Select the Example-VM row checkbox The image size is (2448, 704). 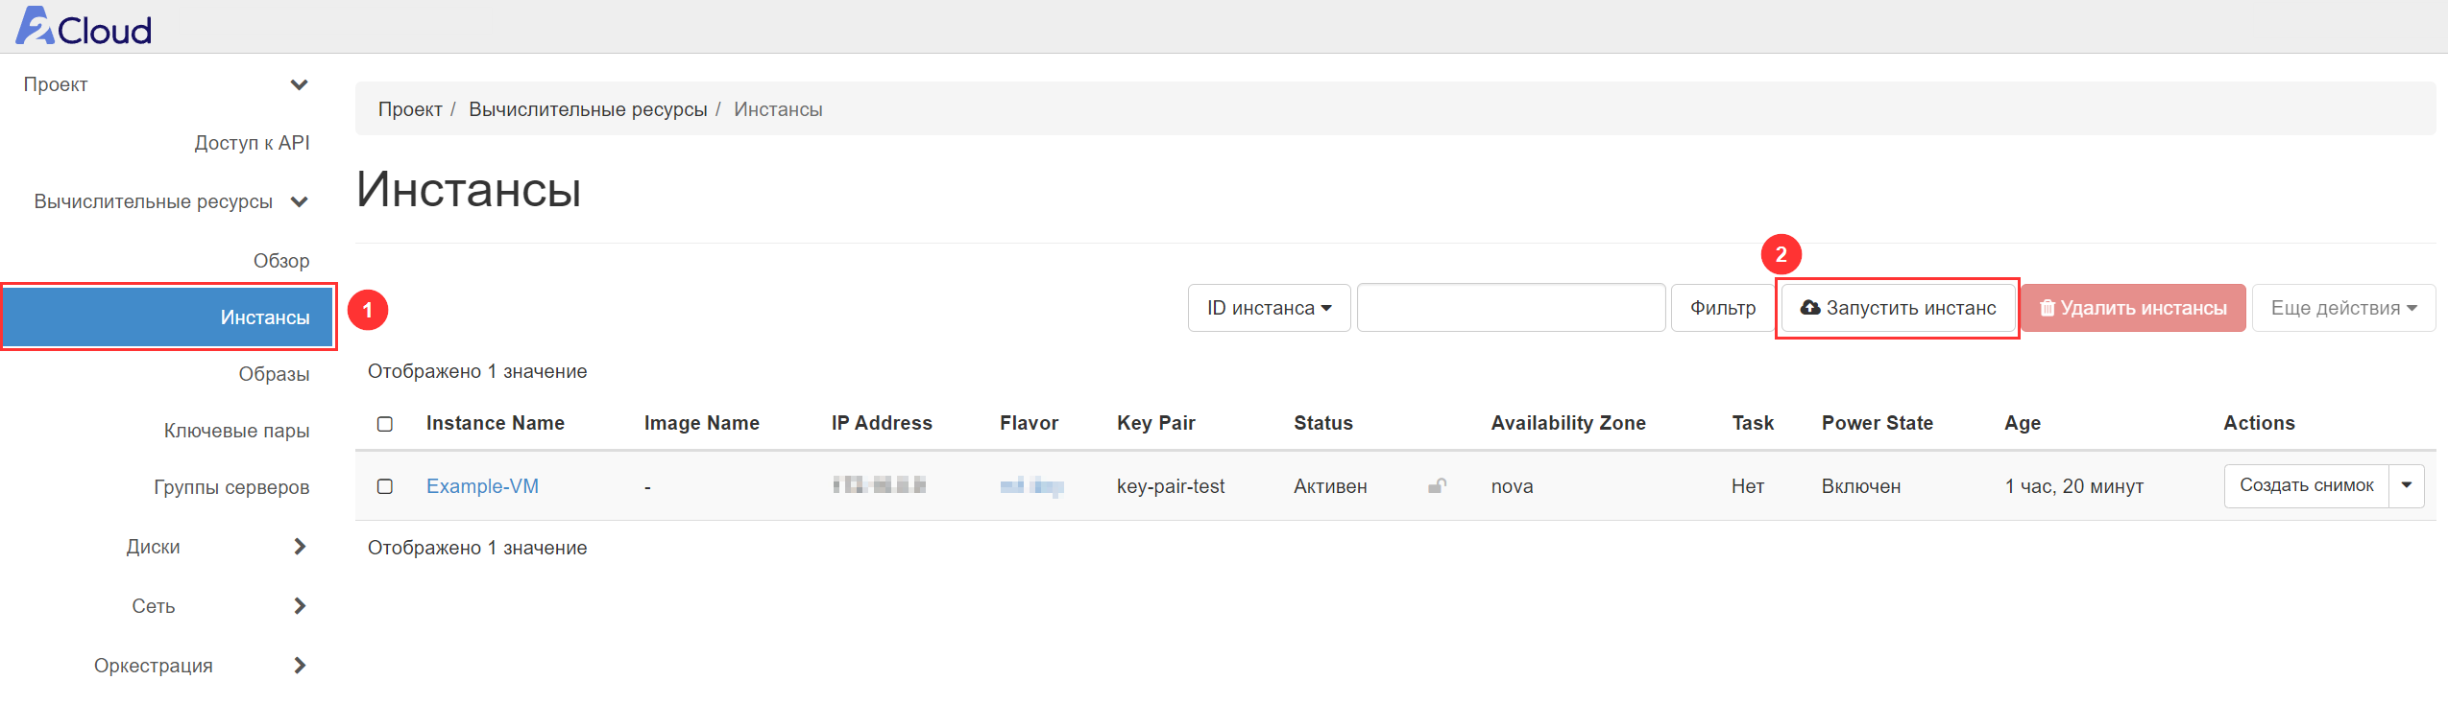tap(385, 486)
